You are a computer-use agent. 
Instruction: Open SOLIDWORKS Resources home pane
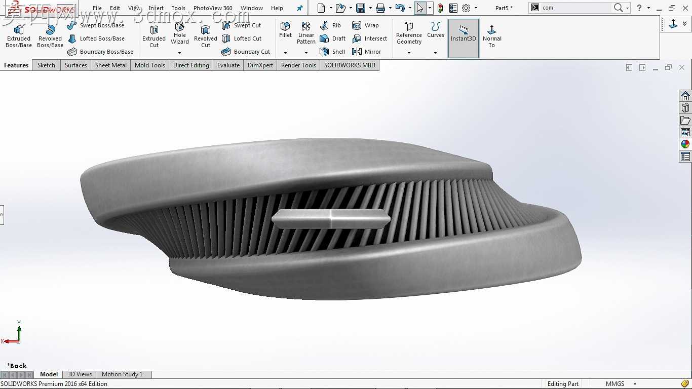685,96
